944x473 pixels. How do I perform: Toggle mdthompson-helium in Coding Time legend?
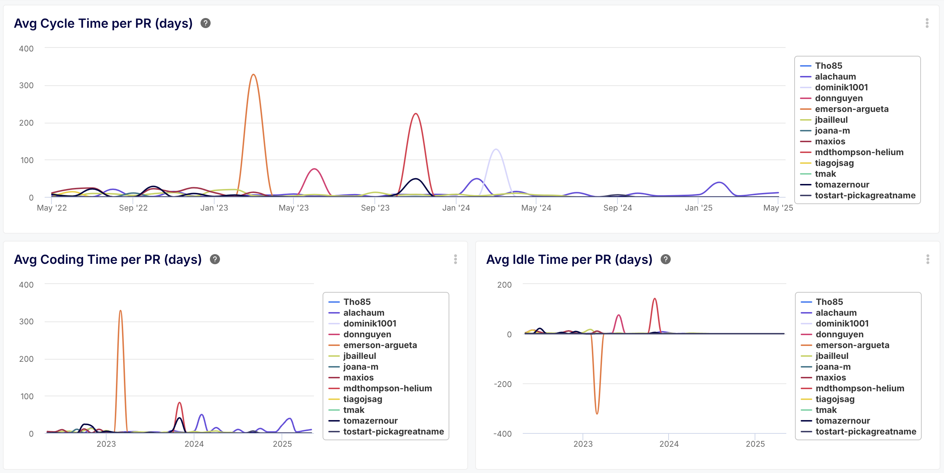pyautogui.click(x=387, y=388)
